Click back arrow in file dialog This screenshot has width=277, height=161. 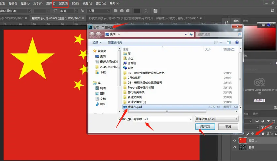click(x=92, y=34)
